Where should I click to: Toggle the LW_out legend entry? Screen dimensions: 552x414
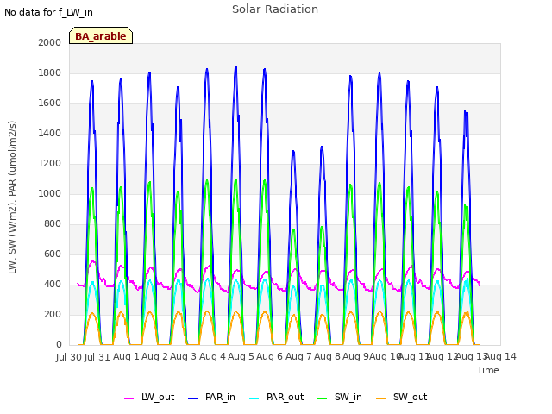(149, 397)
